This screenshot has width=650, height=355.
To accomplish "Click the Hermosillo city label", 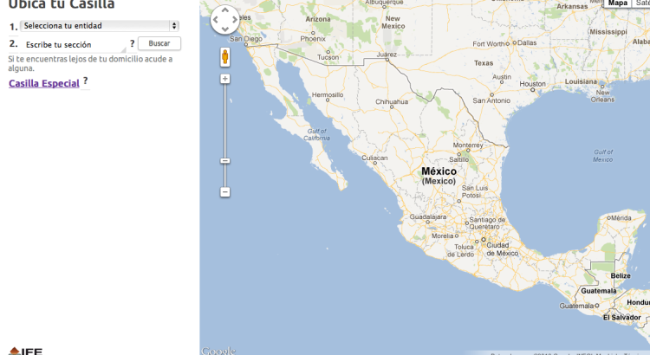I will click(328, 95).
